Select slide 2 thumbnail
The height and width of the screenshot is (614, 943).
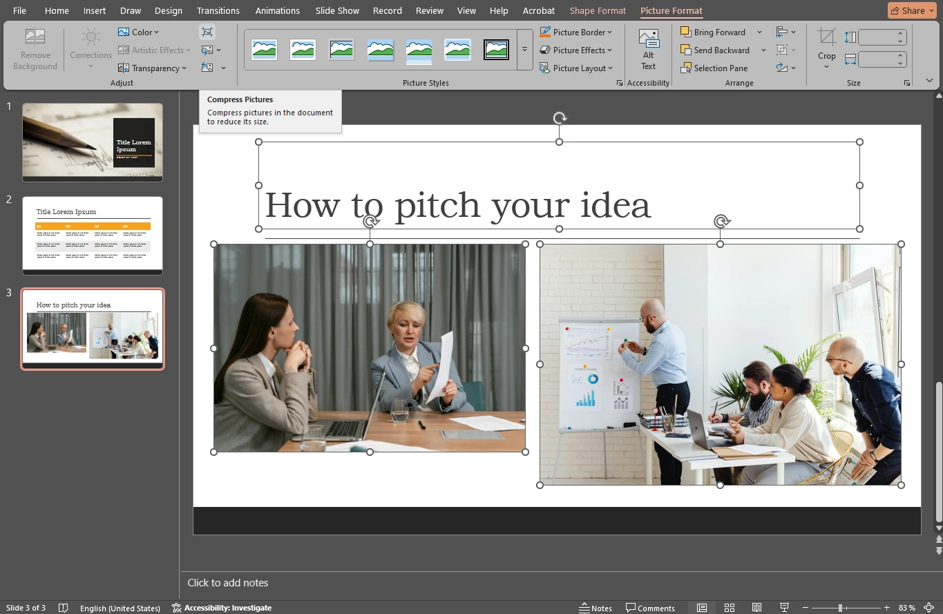tap(93, 235)
